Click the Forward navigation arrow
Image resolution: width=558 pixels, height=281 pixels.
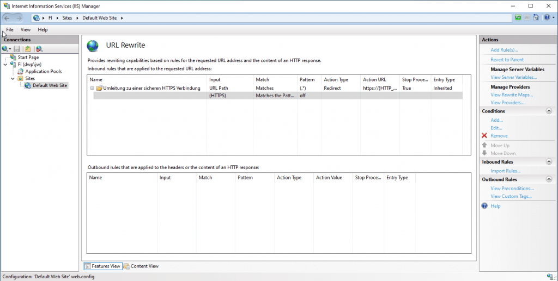(x=19, y=18)
